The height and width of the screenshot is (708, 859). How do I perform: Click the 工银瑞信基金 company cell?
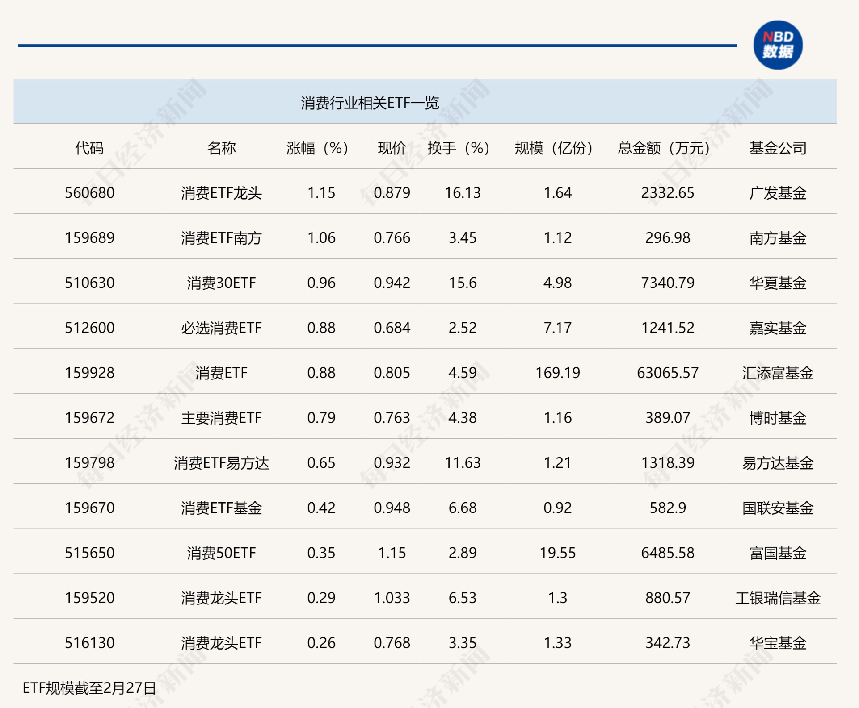(x=778, y=598)
